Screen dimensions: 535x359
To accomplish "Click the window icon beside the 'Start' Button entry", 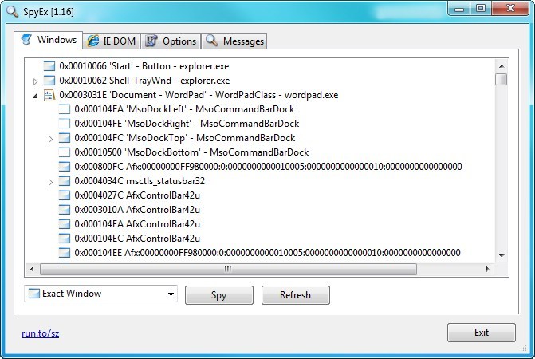I will [x=49, y=66].
